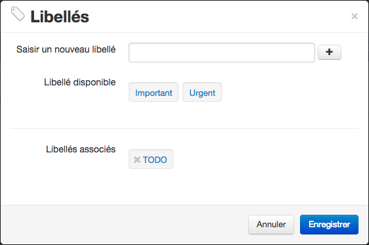
Task: Click the TODO associated label chip
Action: coord(151,159)
